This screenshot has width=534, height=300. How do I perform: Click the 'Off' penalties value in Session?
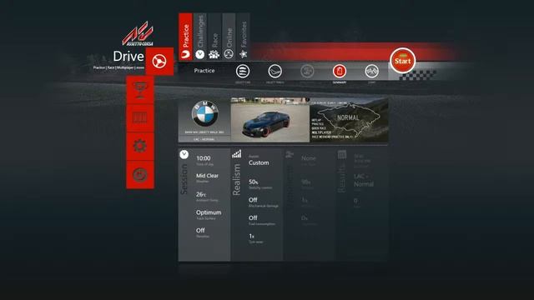tap(200, 230)
